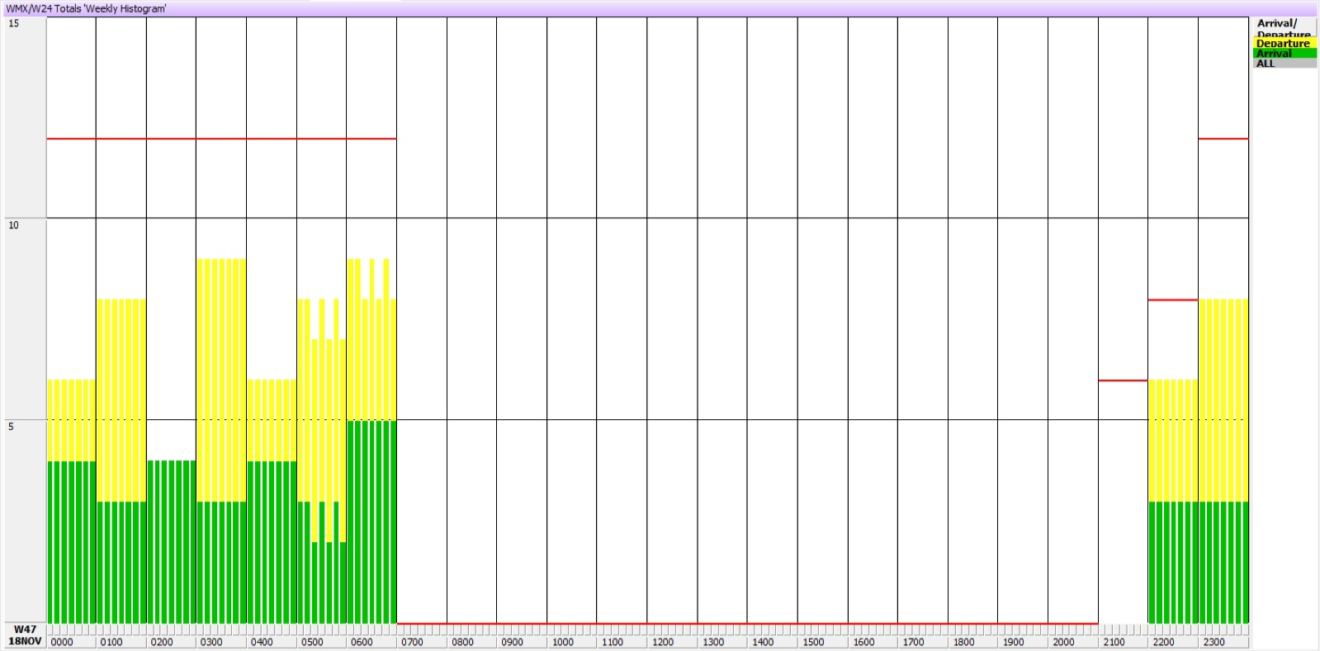This screenshot has height=651, width=1320.
Task: Click the 2200 time axis label
Action: tap(1163, 642)
